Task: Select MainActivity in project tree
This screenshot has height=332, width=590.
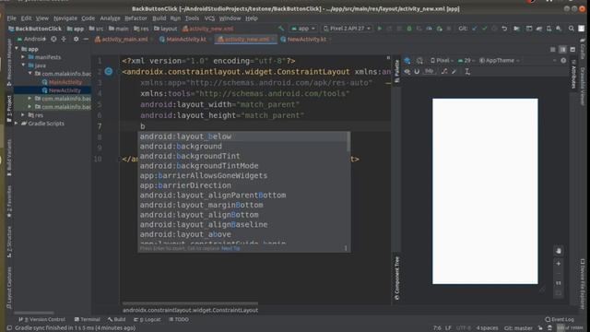Action: pyautogui.click(x=62, y=82)
